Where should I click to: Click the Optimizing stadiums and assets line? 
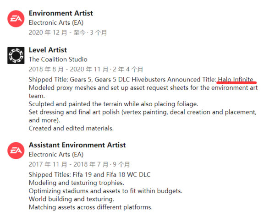(105, 191)
